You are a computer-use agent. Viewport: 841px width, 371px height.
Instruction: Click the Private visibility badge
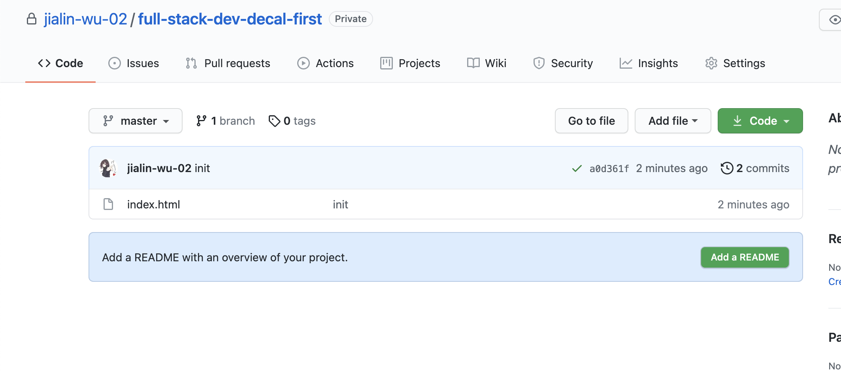(351, 19)
